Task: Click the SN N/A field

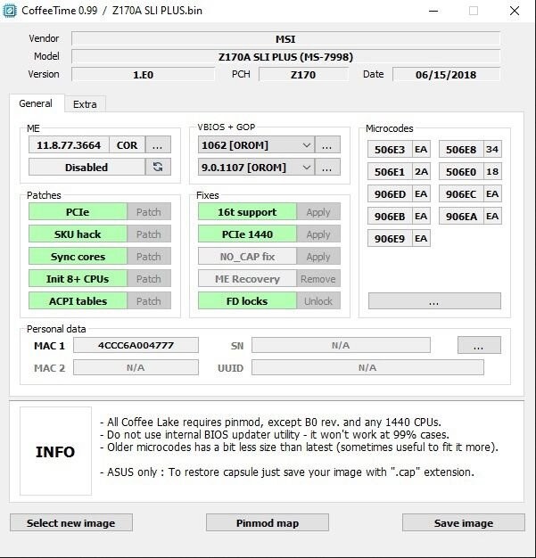Action: coord(341,345)
